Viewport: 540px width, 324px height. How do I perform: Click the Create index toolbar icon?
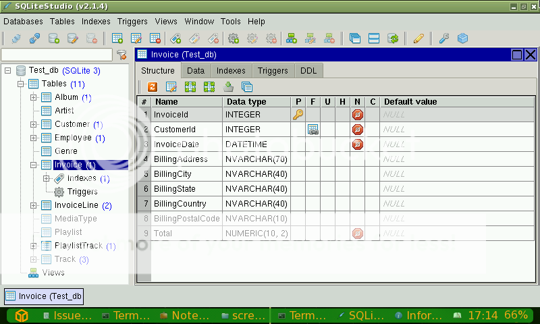(175, 38)
